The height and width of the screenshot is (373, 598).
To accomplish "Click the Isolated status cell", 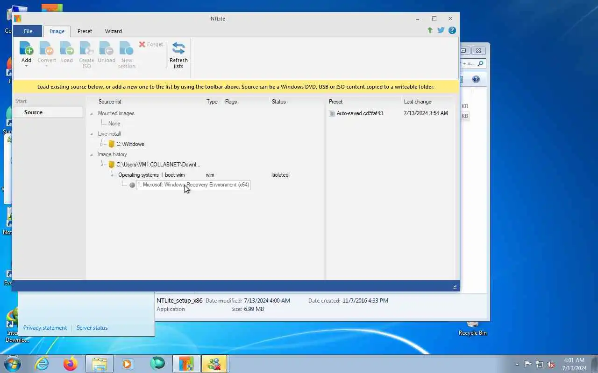I will [x=280, y=175].
